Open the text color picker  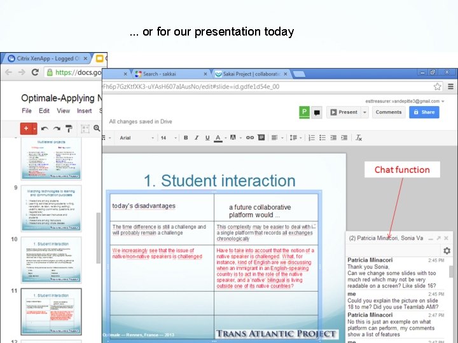pyautogui.click(x=218, y=138)
